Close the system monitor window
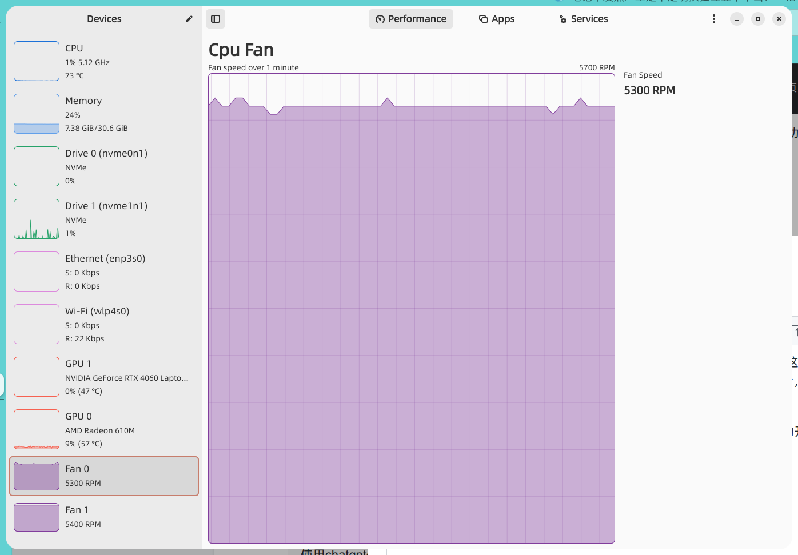The width and height of the screenshot is (798, 555). tap(779, 19)
